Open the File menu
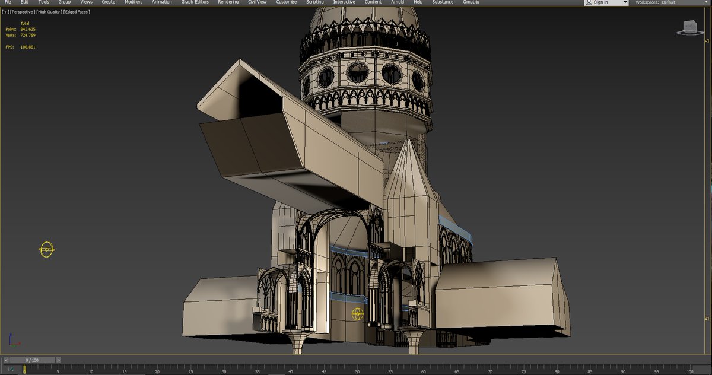The image size is (712, 375). [8, 2]
